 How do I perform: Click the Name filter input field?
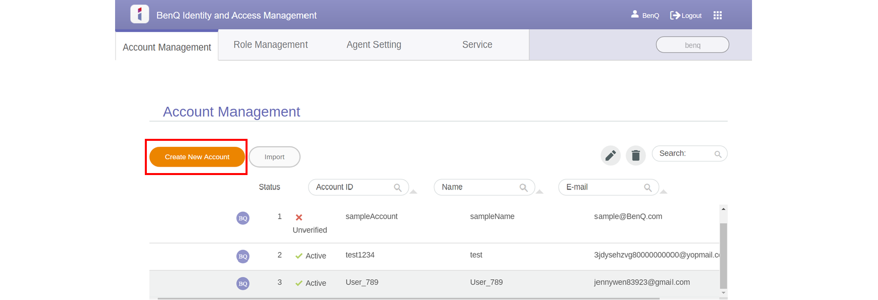pos(476,187)
